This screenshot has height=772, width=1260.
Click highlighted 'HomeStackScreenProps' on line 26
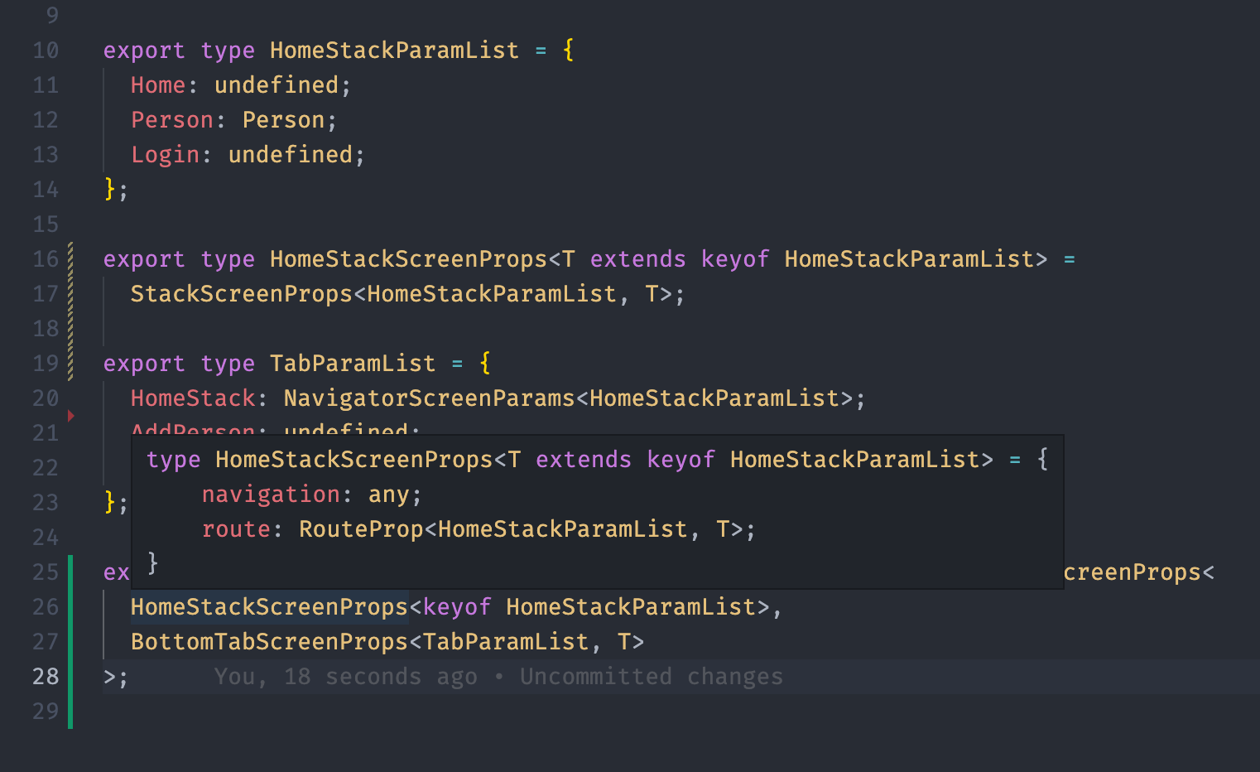coord(269,607)
